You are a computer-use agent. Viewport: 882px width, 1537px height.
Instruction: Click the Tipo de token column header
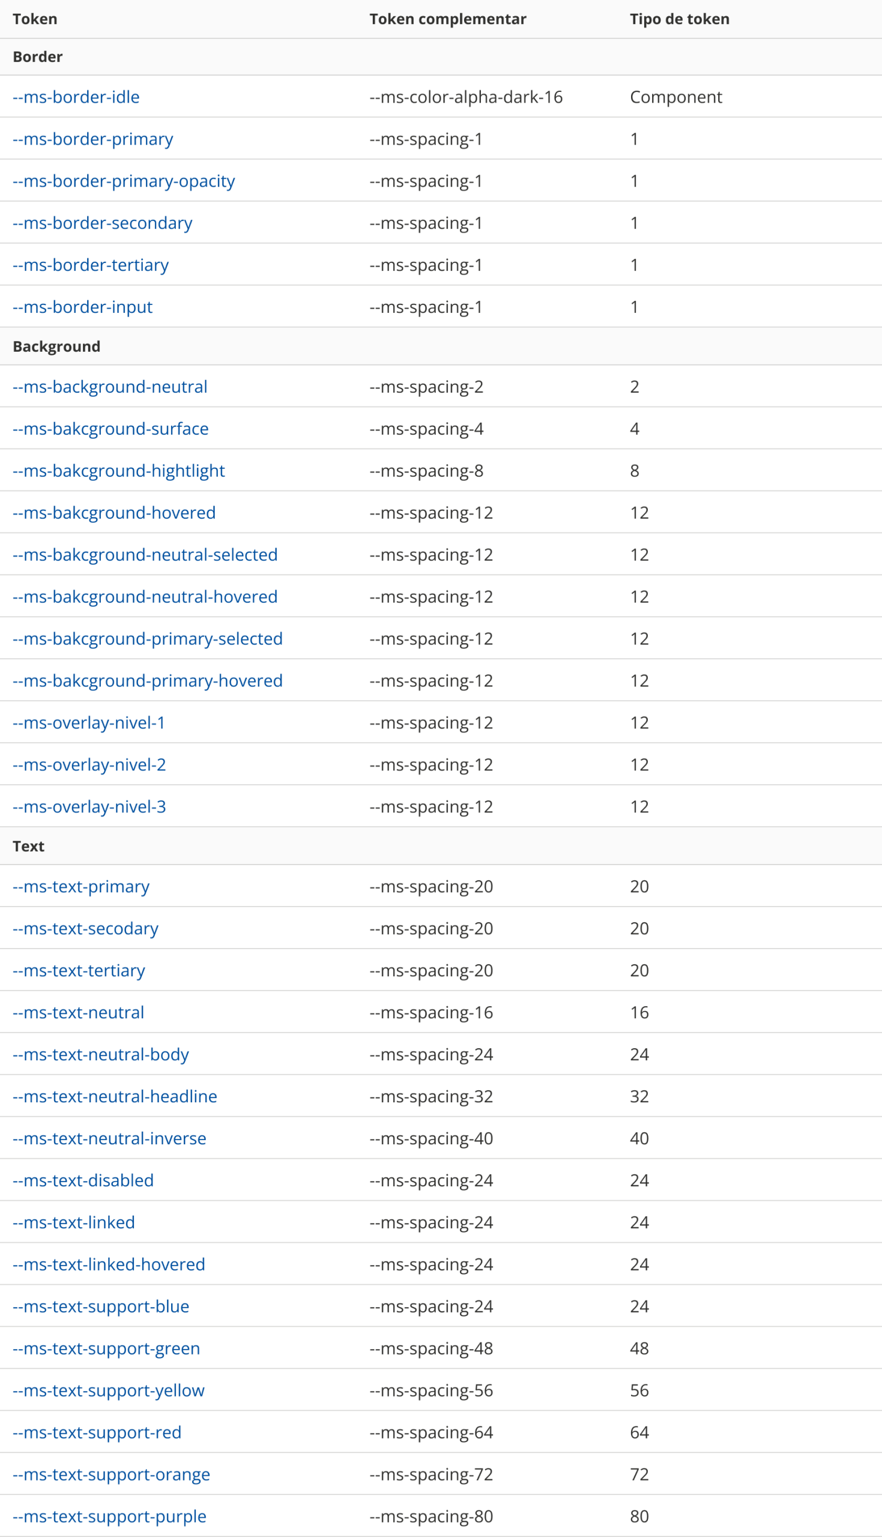pos(679,19)
